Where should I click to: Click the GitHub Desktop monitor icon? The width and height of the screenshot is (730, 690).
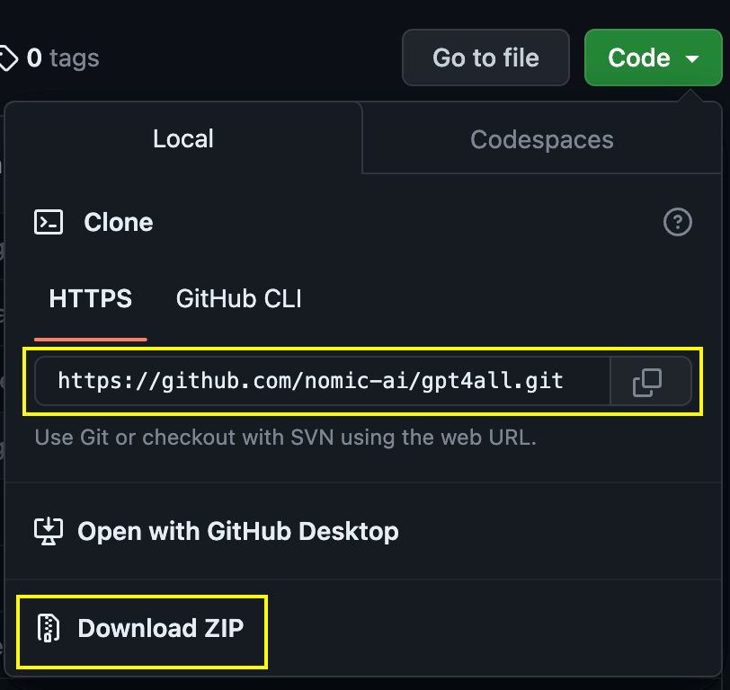tap(49, 531)
